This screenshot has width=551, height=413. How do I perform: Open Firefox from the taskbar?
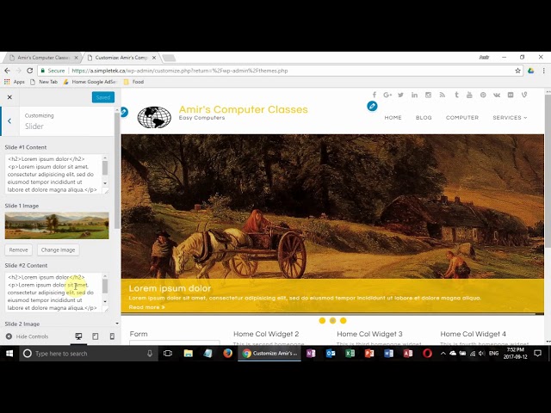point(227,354)
